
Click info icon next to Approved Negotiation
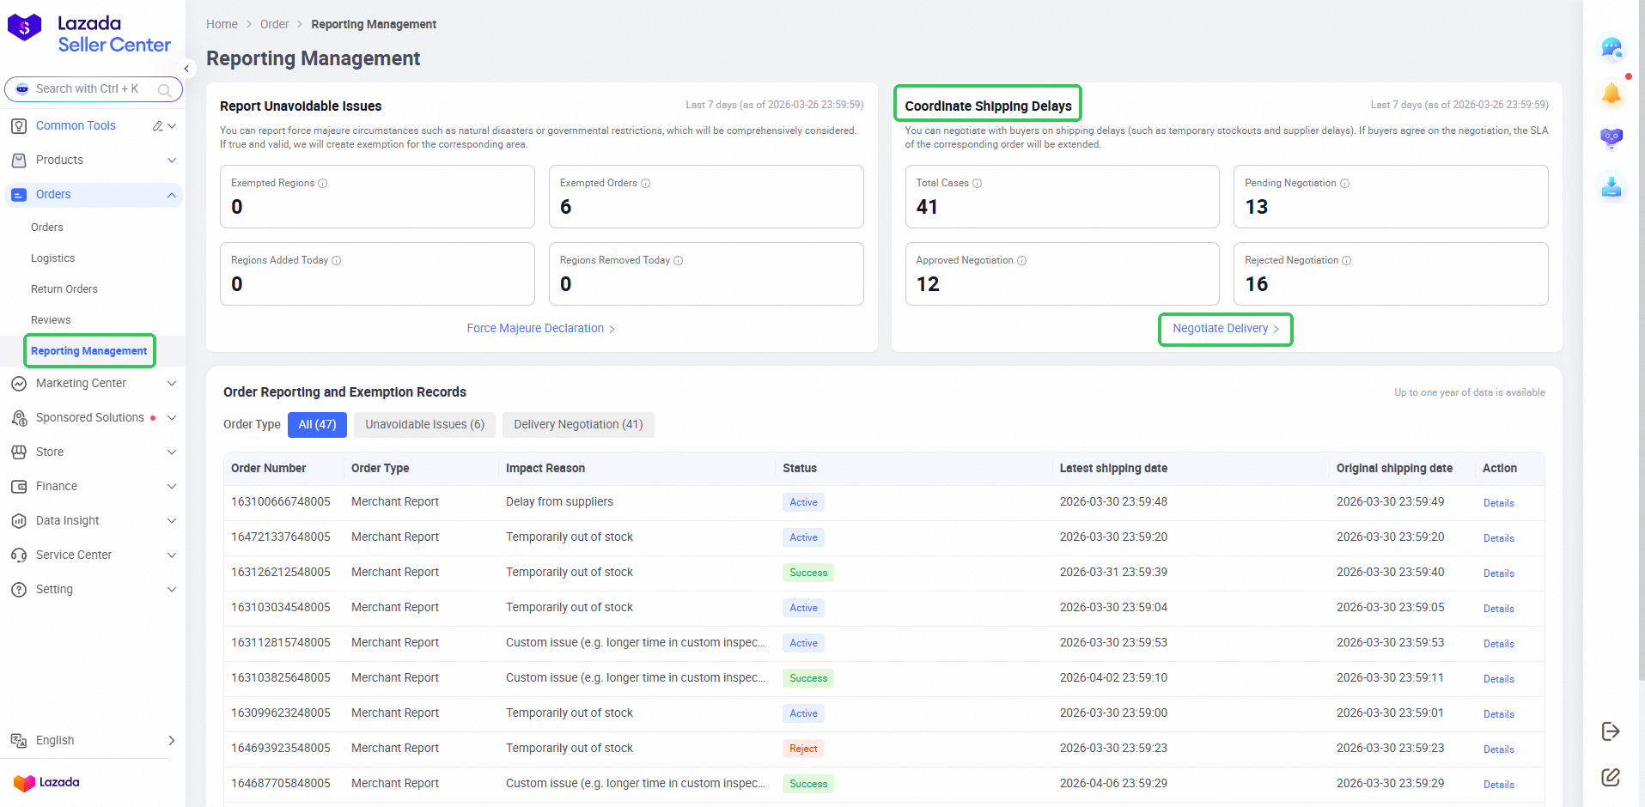1022,261
